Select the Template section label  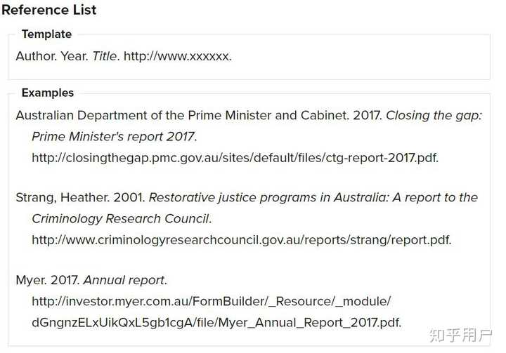coord(46,34)
